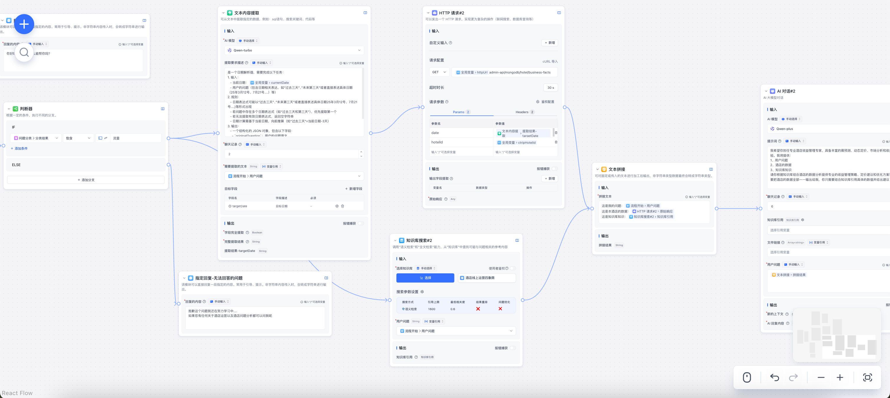This screenshot has width=890, height=398.
Task: Click 添加条件 in 判断器 node
Action: [x=19, y=148]
